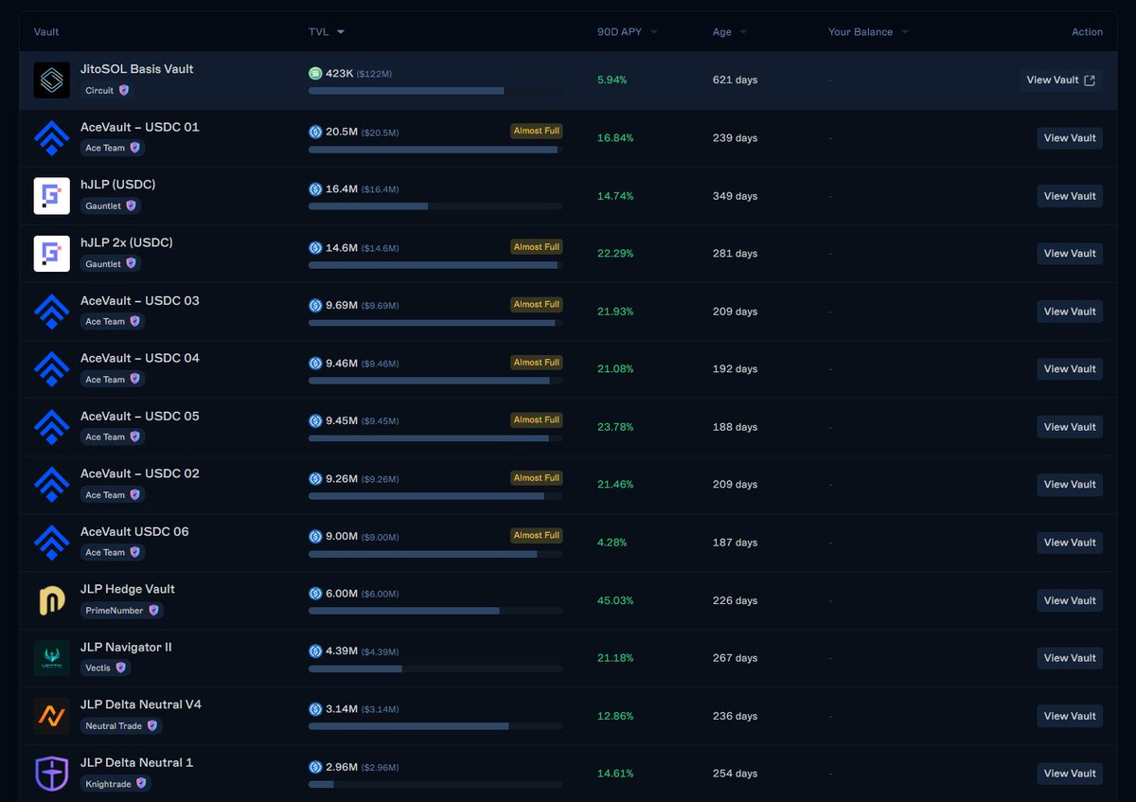Sort the table by TVL column
The image size is (1136, 802).
327,32
